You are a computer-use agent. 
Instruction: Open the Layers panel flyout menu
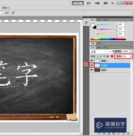(131, 48)
